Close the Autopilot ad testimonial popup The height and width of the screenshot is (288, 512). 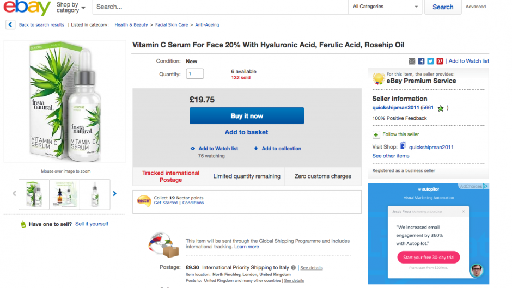464,211
